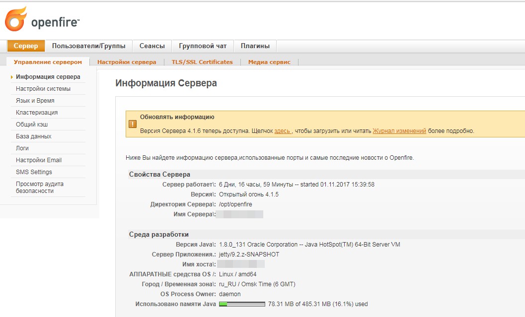Click the Использовано памяти Java label
Viewport: 525px width, 317px height.
tap(175, 304)
